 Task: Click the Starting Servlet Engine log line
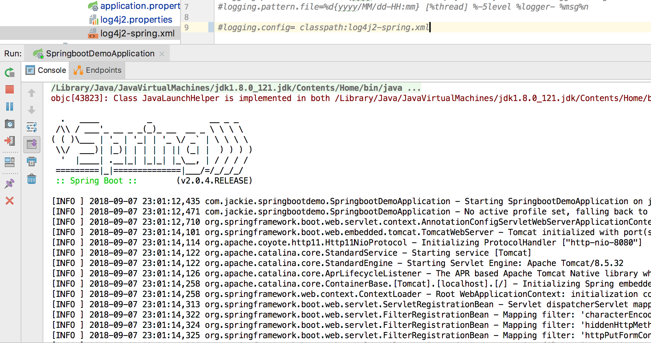coord(338,263)
